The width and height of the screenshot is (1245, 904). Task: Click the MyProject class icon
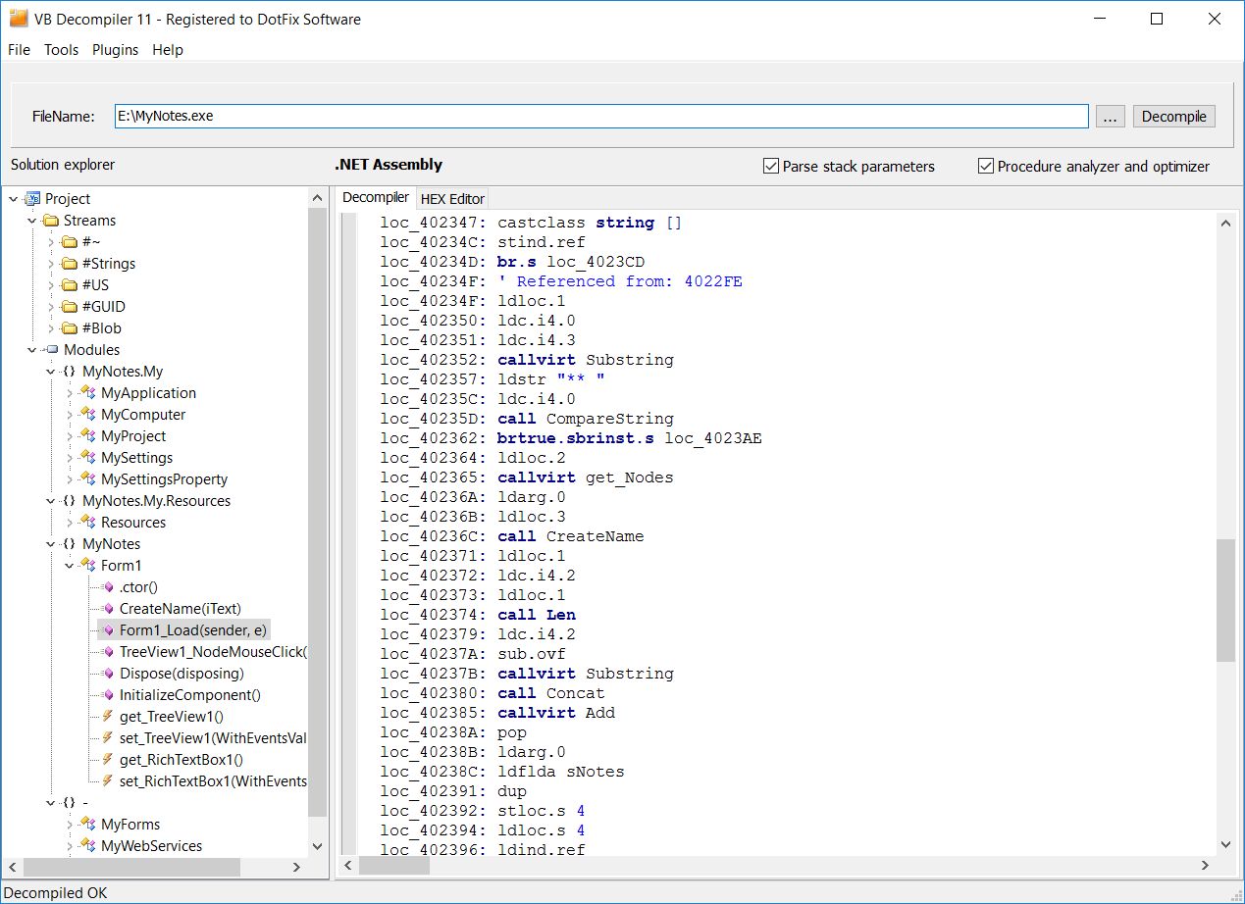tap(88, 436)
